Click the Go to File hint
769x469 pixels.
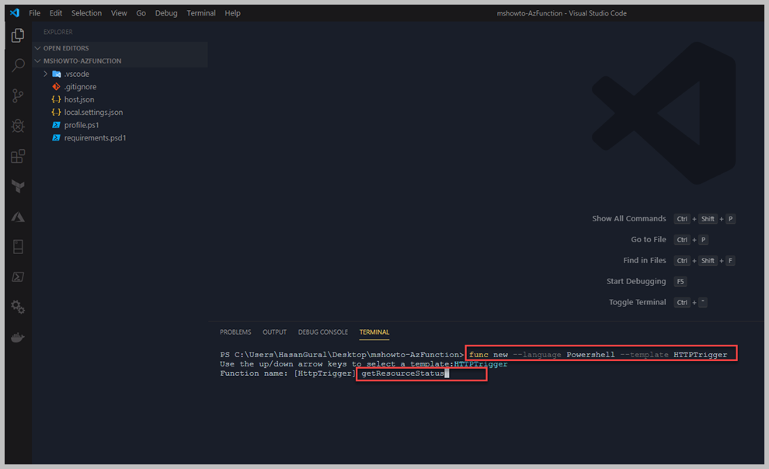[x=649, y=240]
